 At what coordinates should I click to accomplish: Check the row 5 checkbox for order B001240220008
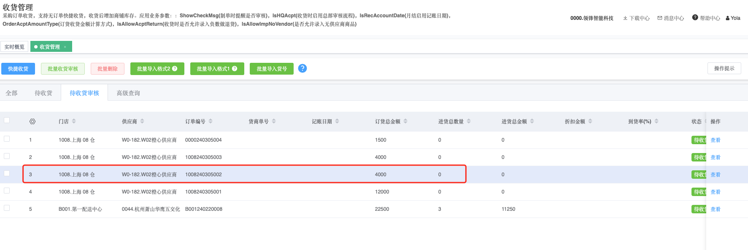tap(7, 208)
